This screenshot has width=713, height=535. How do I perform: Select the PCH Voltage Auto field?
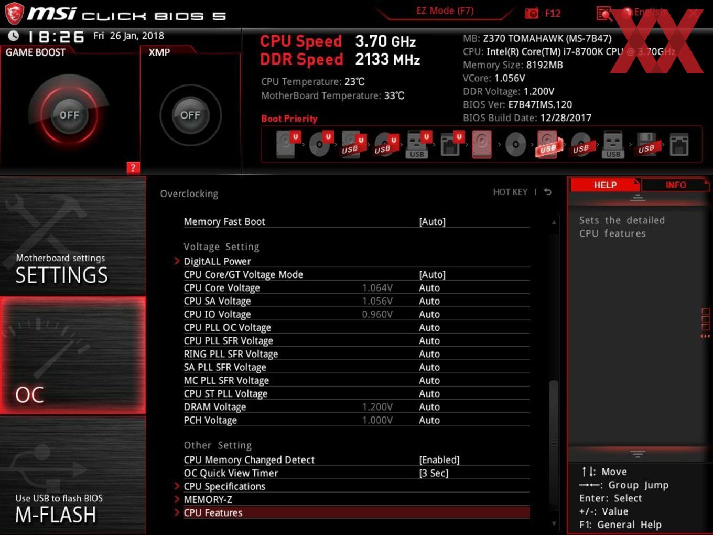point(429,420)
